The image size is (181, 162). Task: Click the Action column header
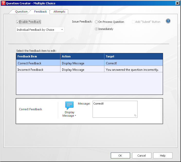(82, 56)
